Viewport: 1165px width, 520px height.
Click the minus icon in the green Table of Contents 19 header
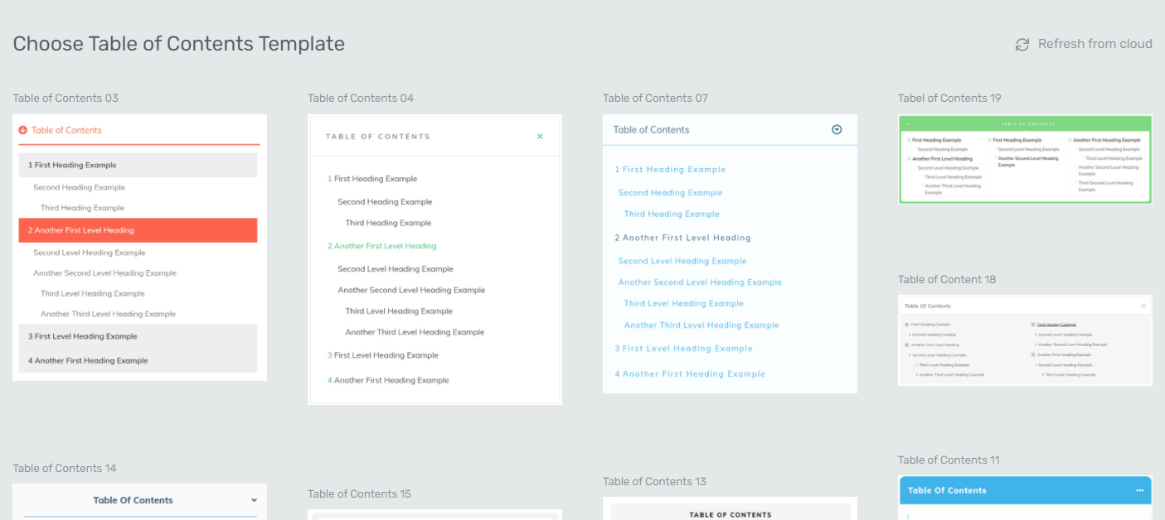908,123
